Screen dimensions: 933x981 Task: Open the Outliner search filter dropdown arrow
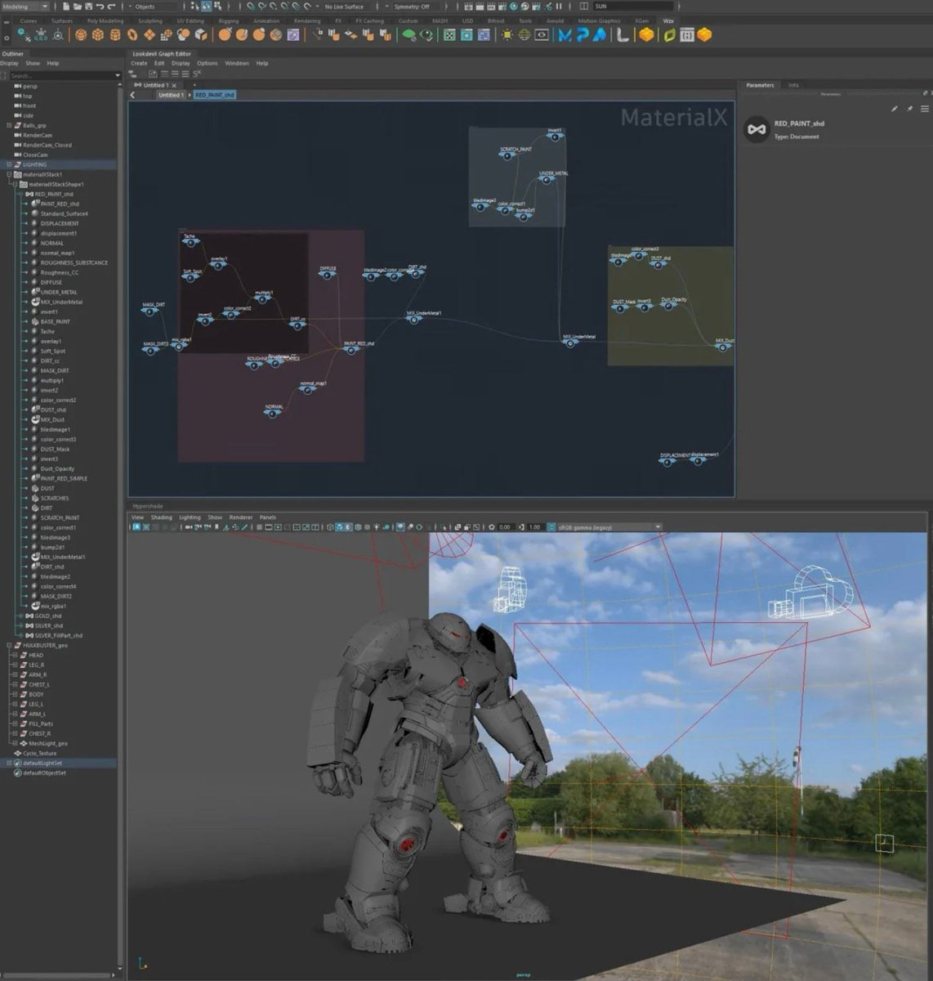tap(118, 76)
